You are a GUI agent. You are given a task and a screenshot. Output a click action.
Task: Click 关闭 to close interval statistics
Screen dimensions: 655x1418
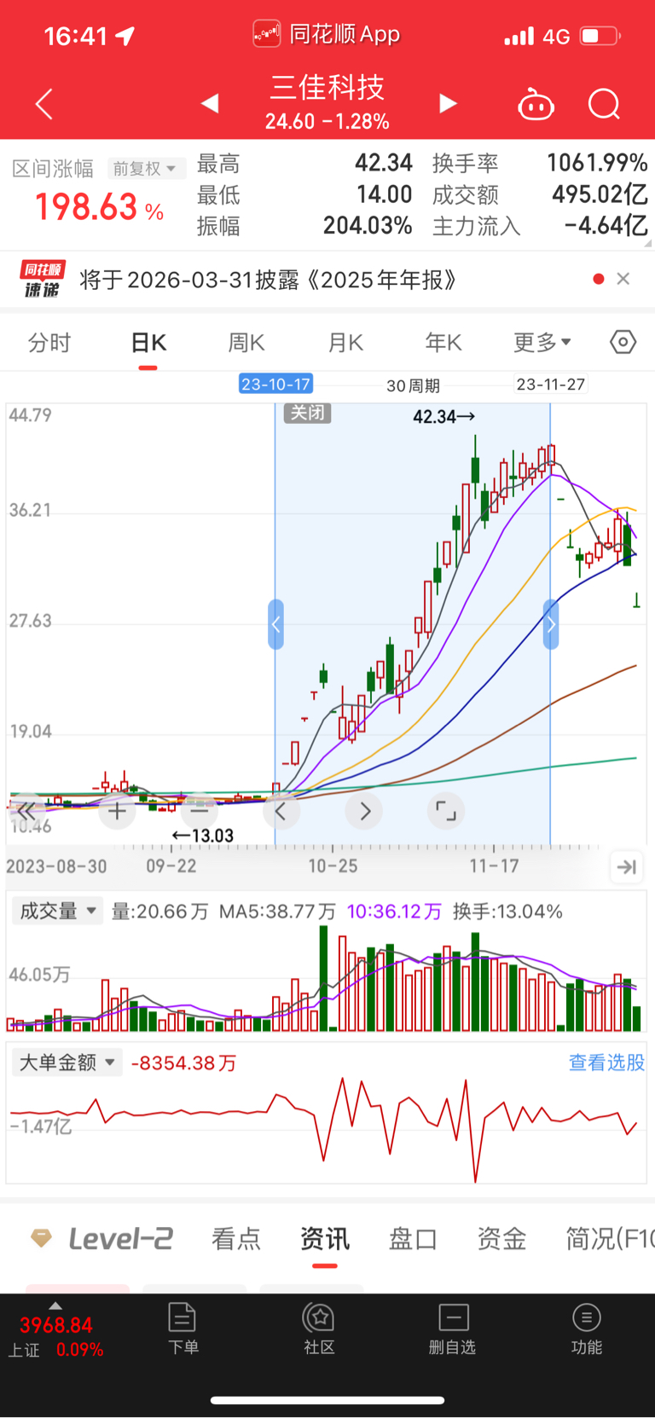307,414
